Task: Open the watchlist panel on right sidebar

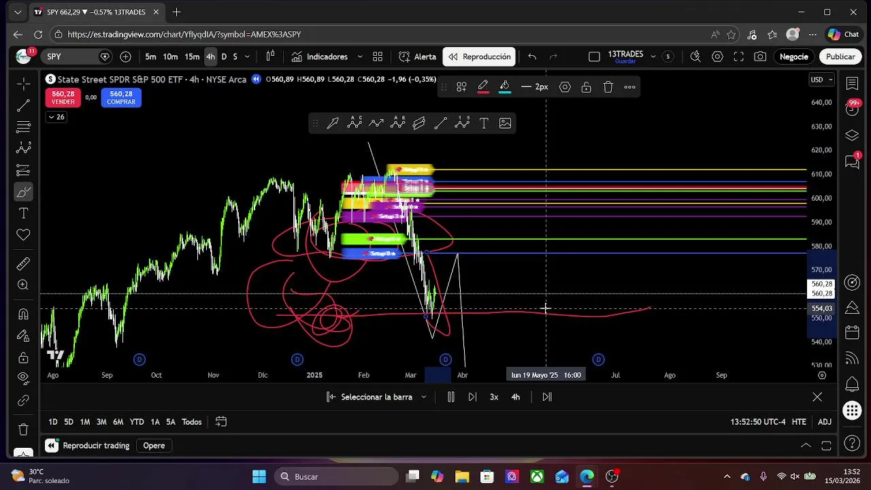Action: coord(852,83)
